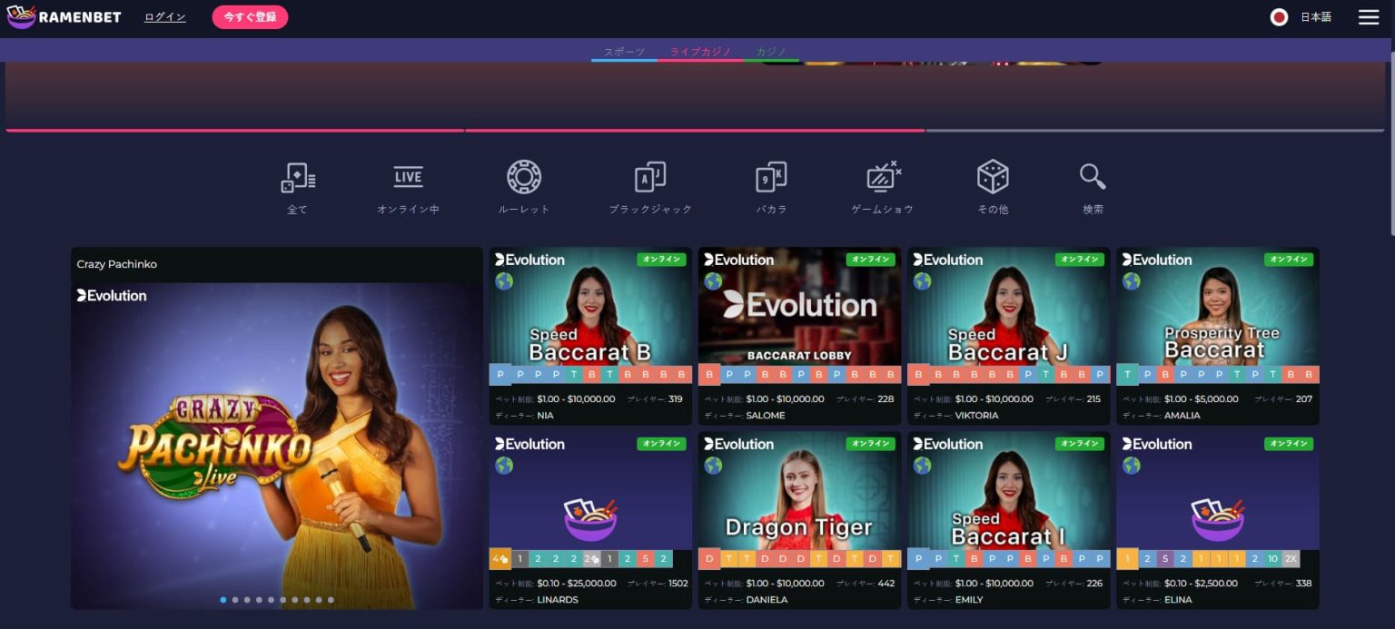The width and height of the screenshot is (1395, 629).
Task: Click globe icon on Dragon Tiger card
Action: (713, 466)
